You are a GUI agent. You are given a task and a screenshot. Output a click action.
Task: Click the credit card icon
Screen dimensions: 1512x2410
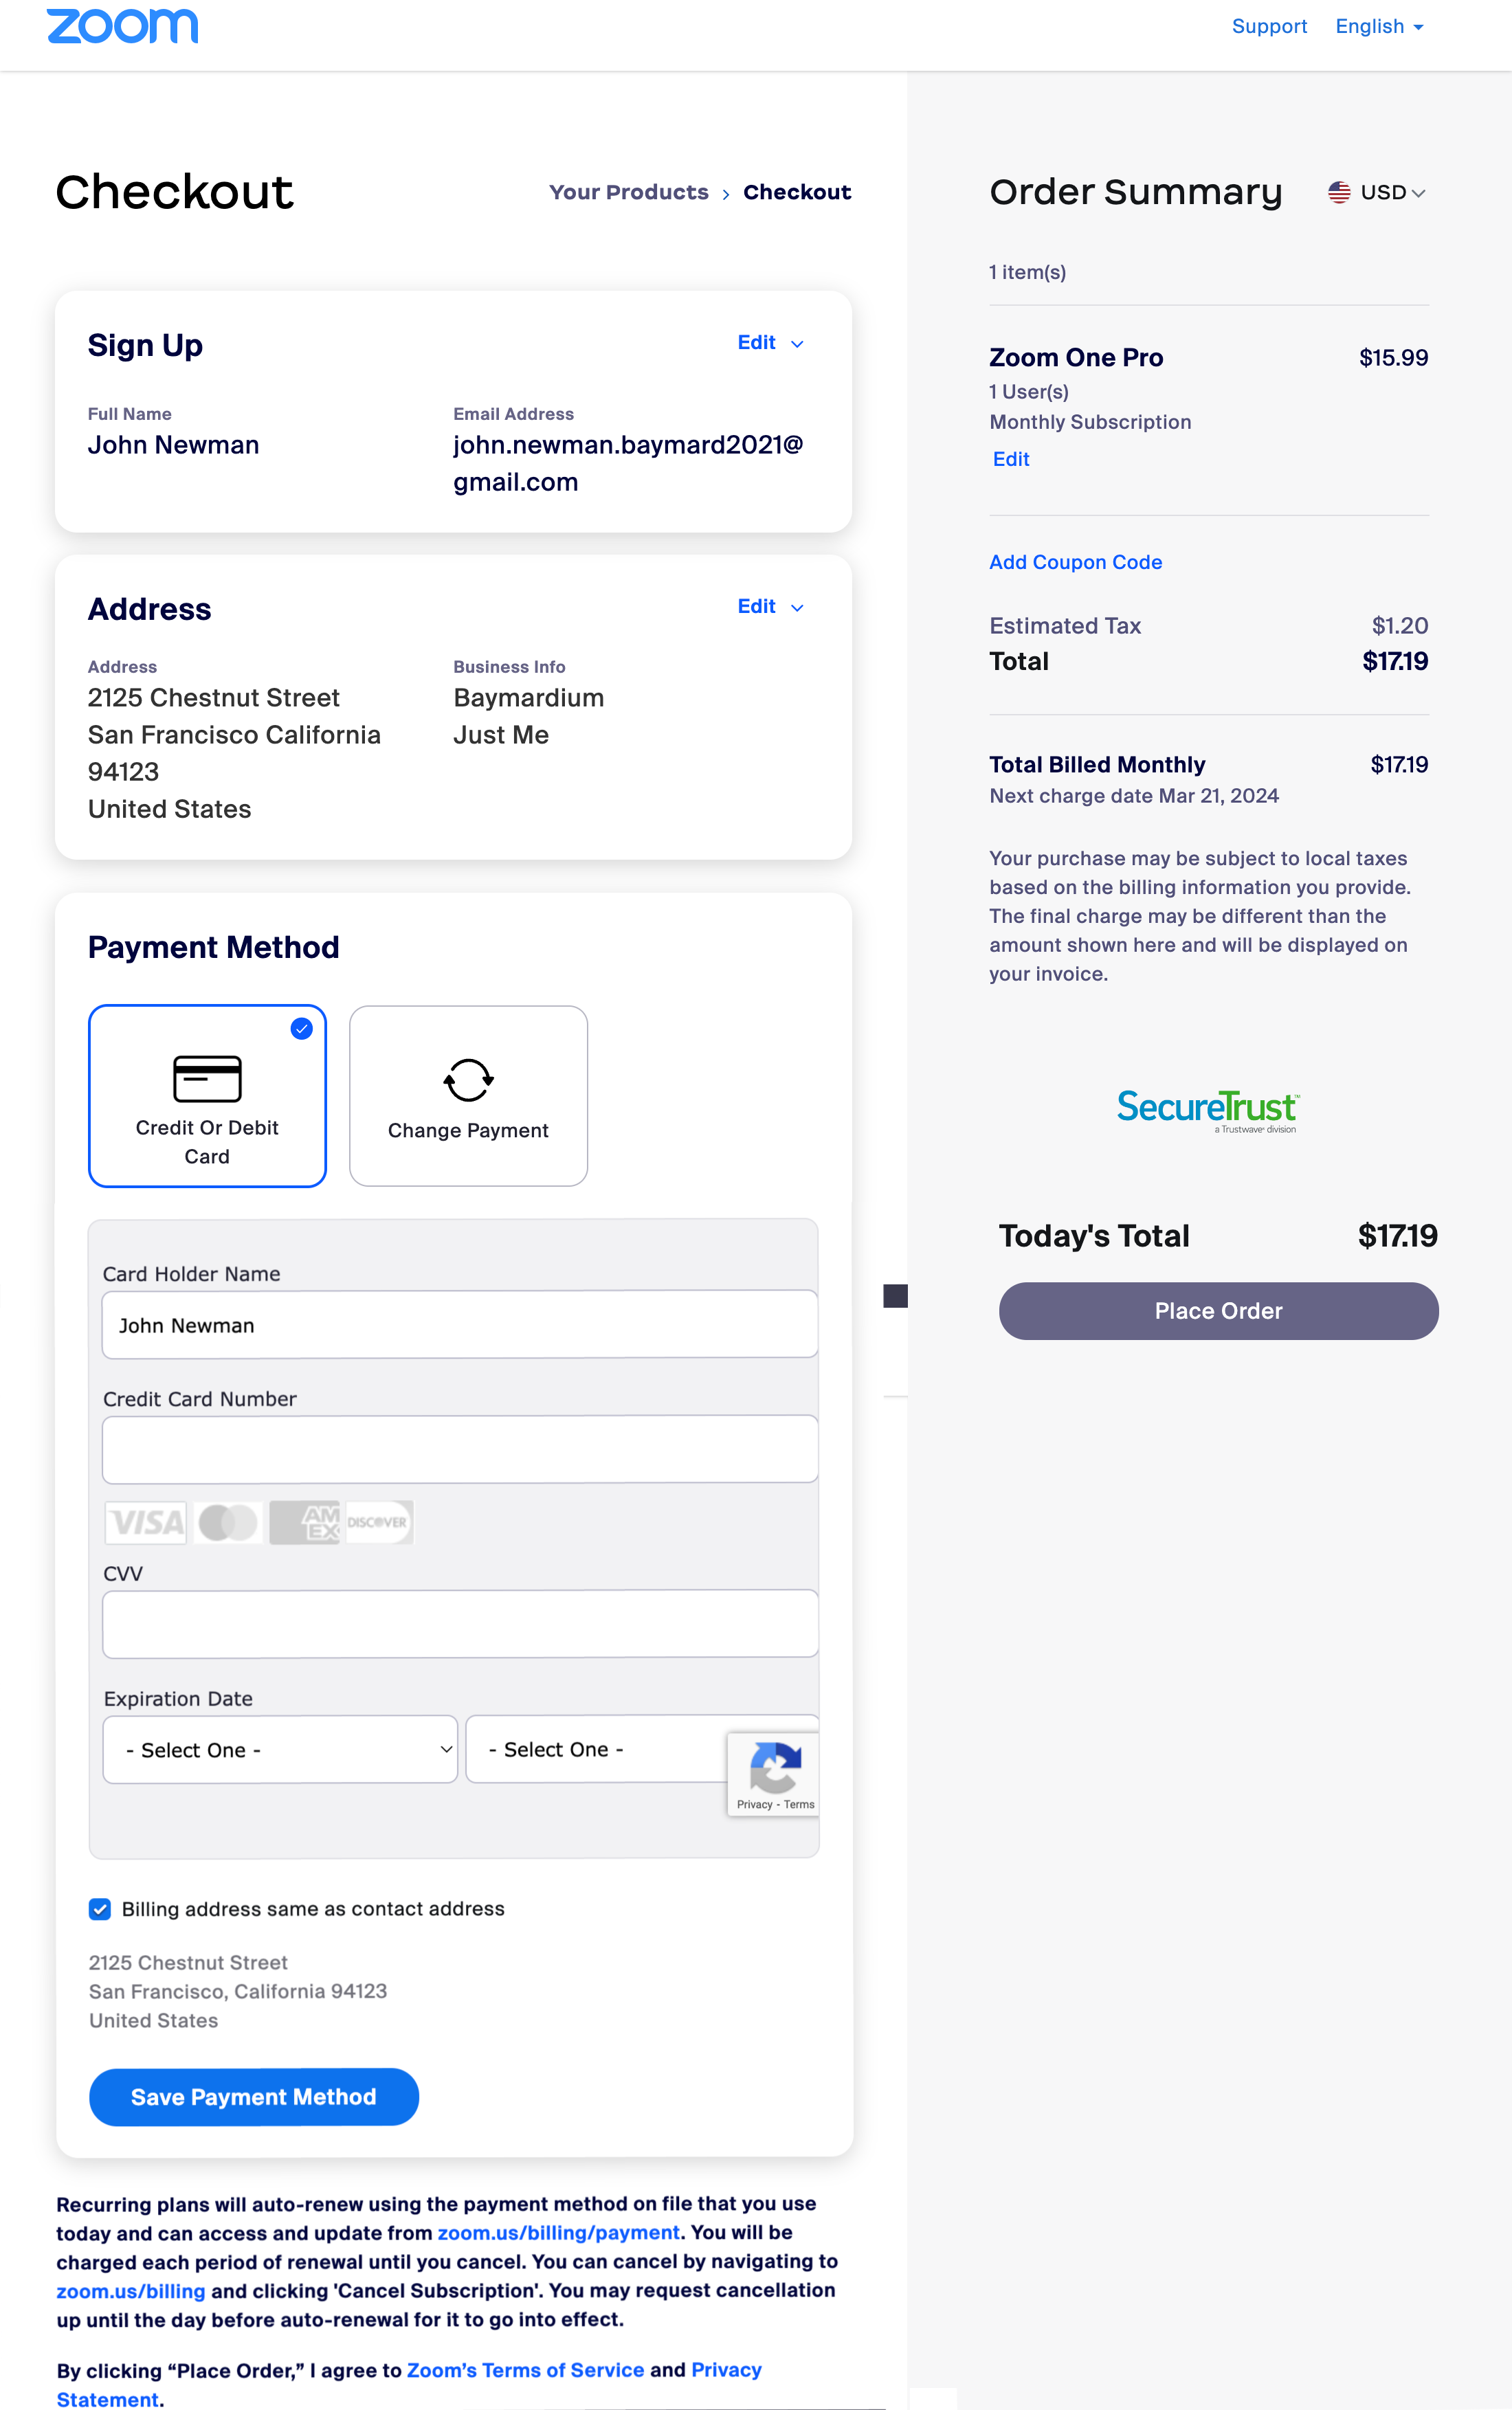(x=207, y=1078)
